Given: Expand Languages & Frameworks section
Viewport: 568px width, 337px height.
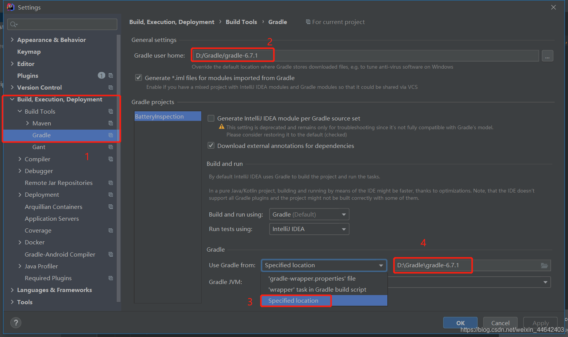Looking at the screenshot, I should click(12, 290).
